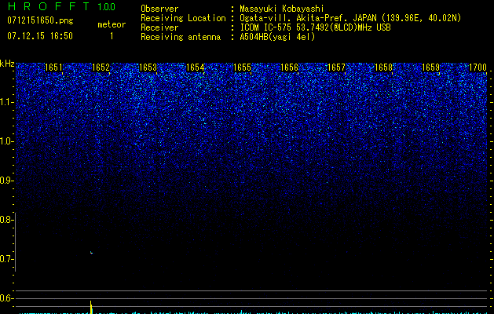Click the 1700 time marker
This screenshot has width=494, height=314.
click(478, 68)
